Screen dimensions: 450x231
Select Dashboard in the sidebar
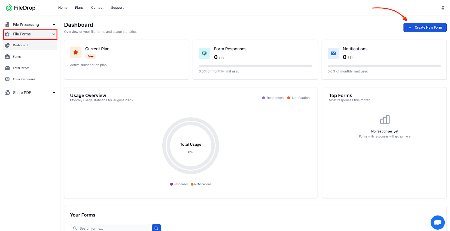point(30,45)
